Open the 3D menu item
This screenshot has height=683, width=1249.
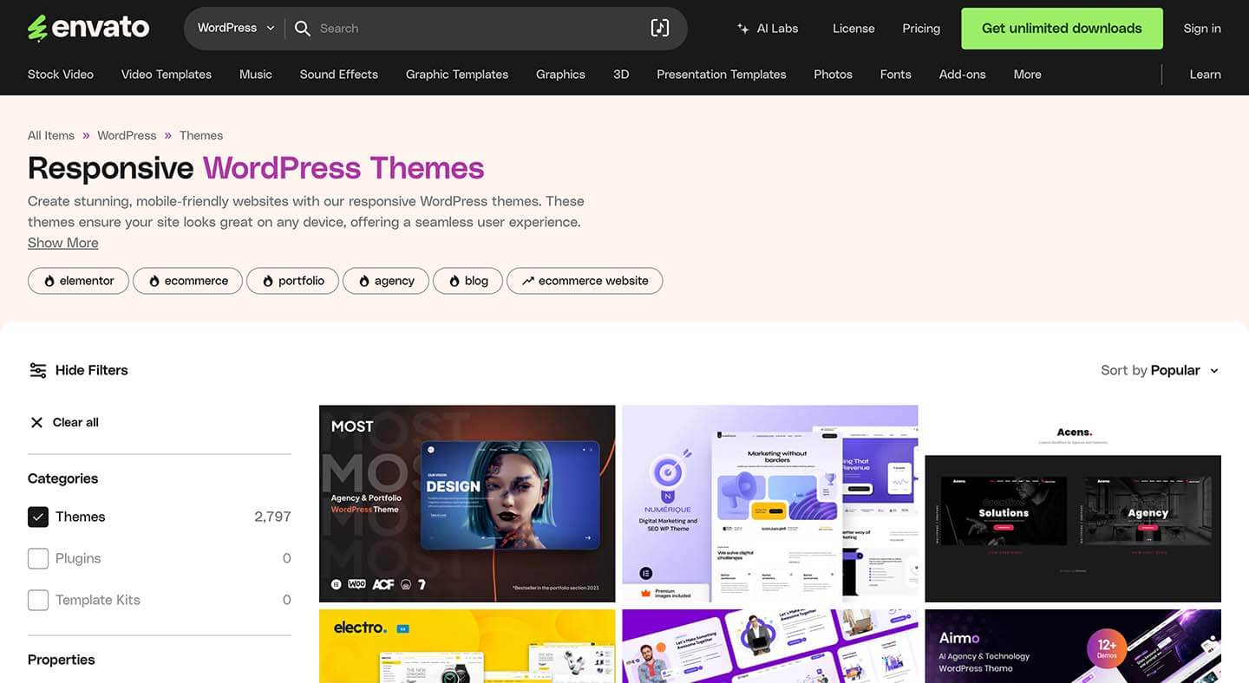click(x=621, y=75)
